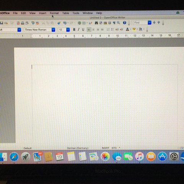Apply Background Color bucket icon

[141, 30]
